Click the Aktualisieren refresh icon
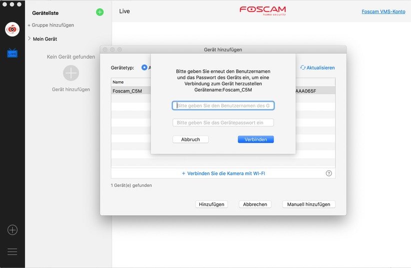The image size is (411, 268). [x=303, y=67]
